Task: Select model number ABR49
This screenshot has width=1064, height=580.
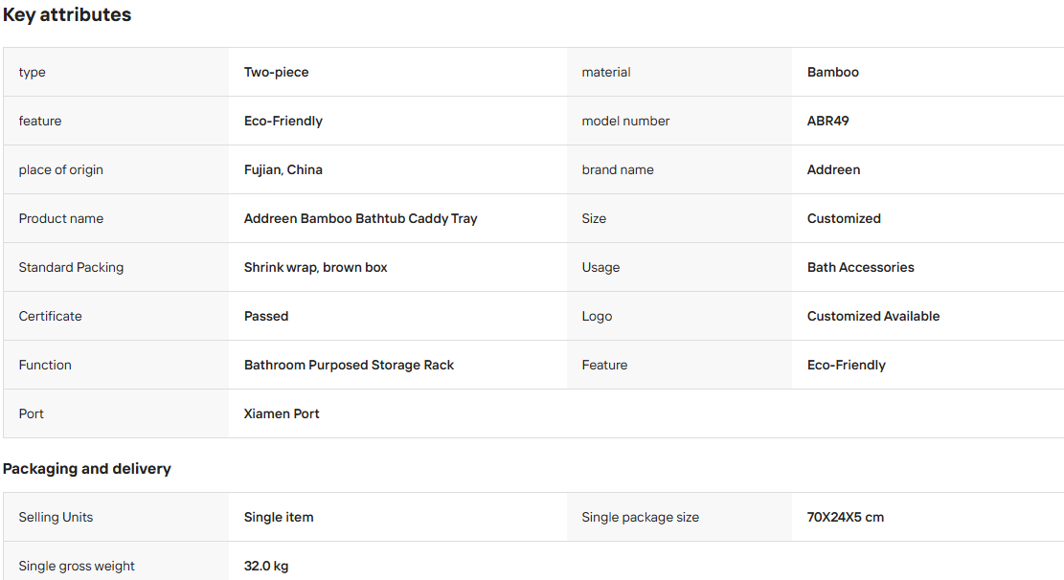Action: [x=827, y=121]
